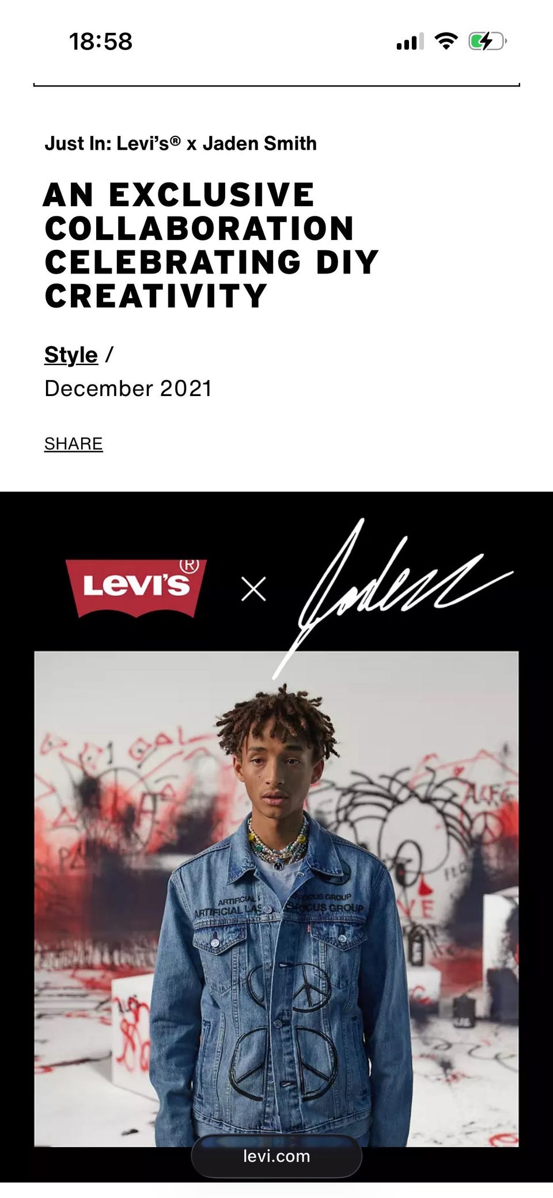Tap the registered trademark symbol on logo
This screenshot has height=1198, width=553.
click(189, 566)
